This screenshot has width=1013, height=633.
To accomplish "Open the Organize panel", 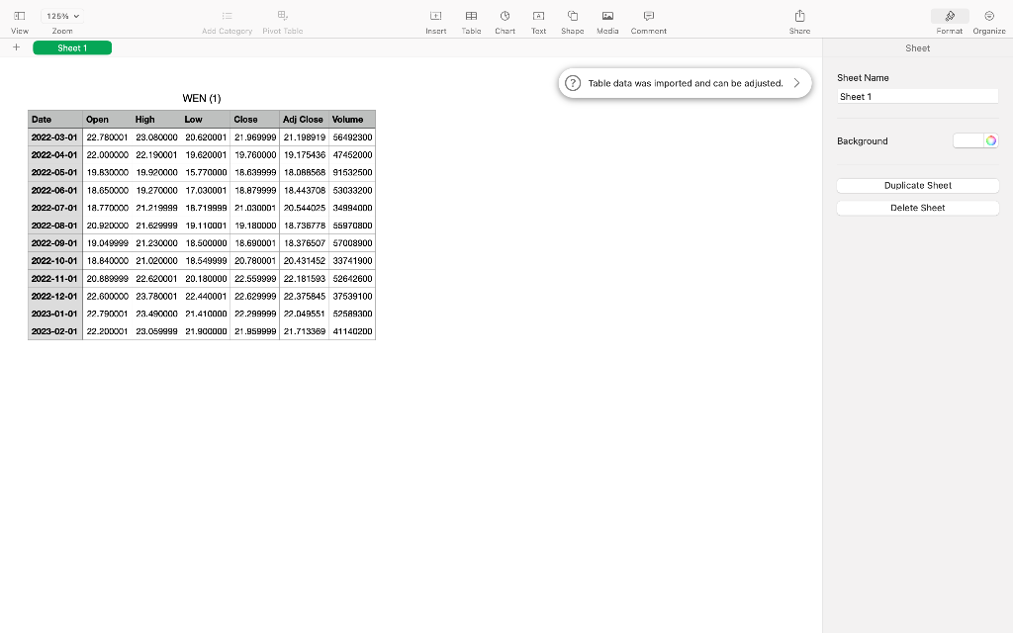I will tap(989, 16).
